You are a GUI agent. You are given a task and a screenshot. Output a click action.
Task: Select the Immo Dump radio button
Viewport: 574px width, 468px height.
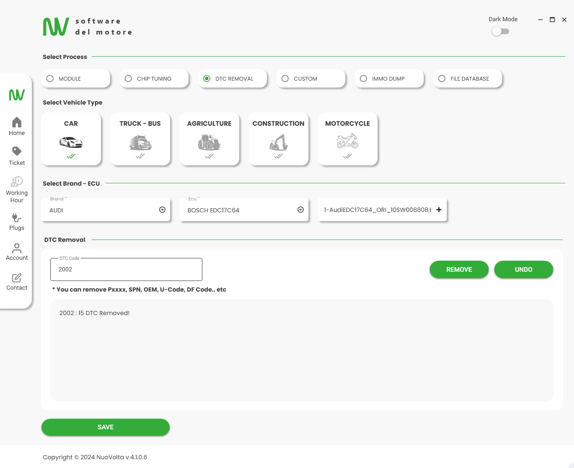[364, 79]
